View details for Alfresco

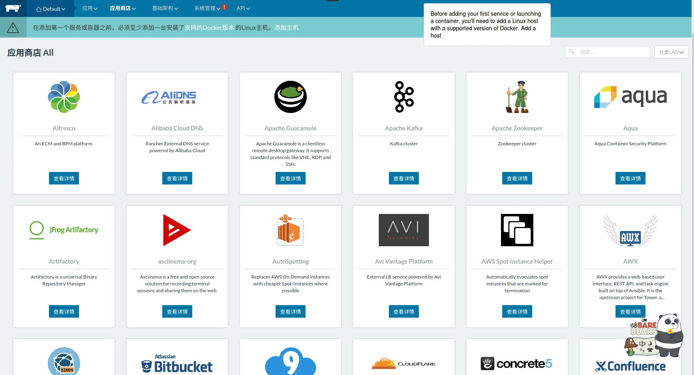pyautogui.click(x=64, y=178)
